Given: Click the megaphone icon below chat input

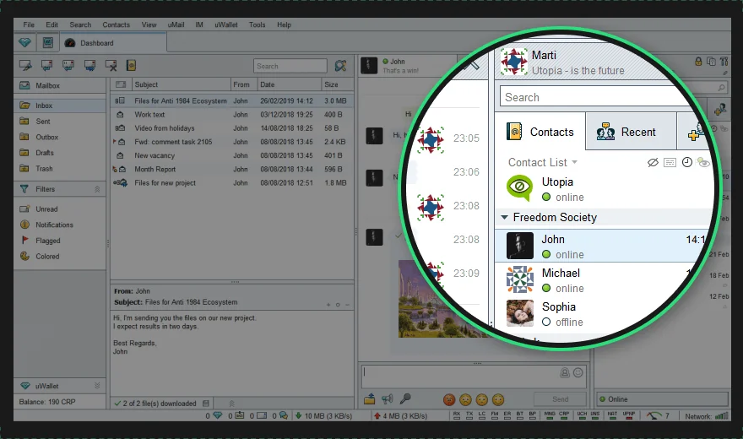Looking at the screenshot, I should click(x=388, y=399).
